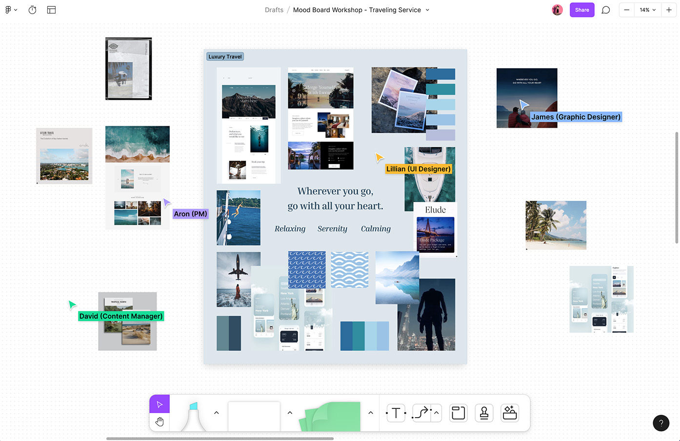Expand the marker options chevron
Screen dimensions: 680x441
click(217, 413)
